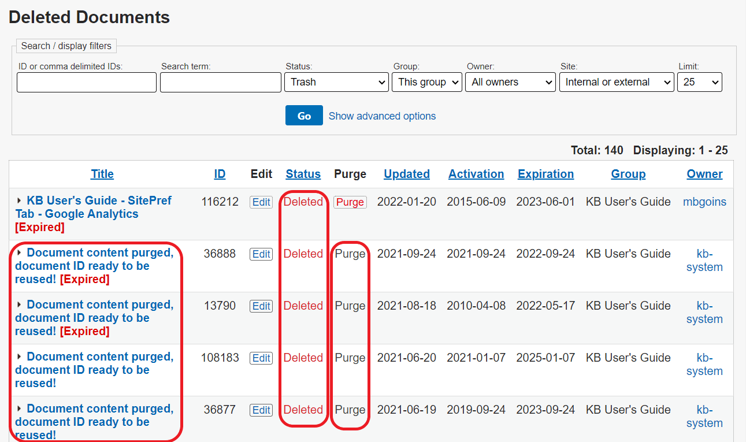
Task: Click the Go button
Action: 304,115
